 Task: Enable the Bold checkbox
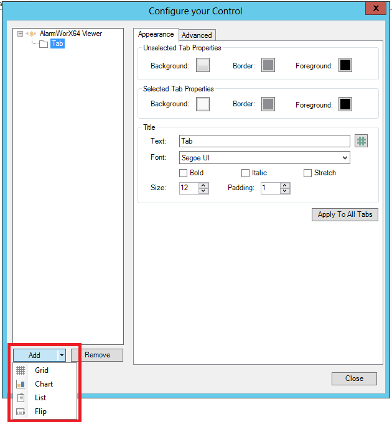click(x=183, y=173)
